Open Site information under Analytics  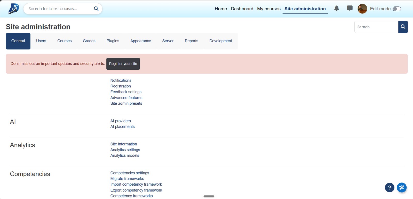coord(124,144)
